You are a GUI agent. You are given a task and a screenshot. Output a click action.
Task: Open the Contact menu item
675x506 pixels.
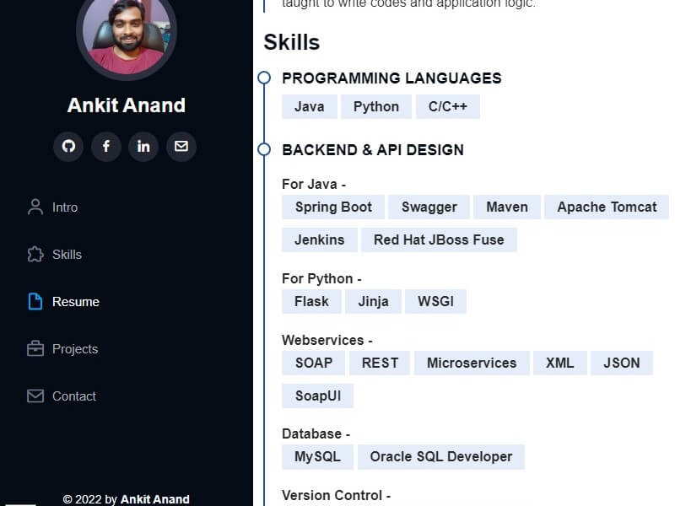74,396
